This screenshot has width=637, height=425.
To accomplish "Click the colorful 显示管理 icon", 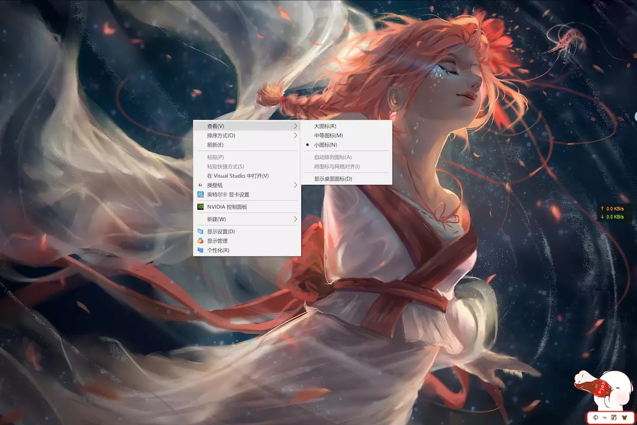I will 200,241.
